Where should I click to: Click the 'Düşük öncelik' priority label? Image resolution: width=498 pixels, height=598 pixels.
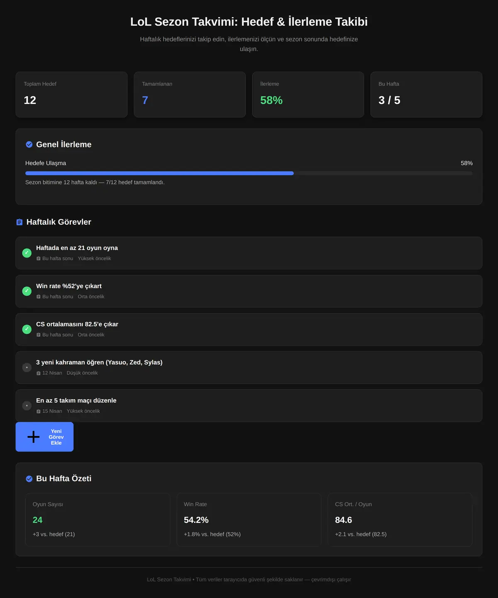point(82,373)
